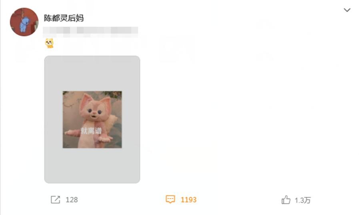
Task: Click the repost arrow-in-square icon
Action: (x=55, y=199)
